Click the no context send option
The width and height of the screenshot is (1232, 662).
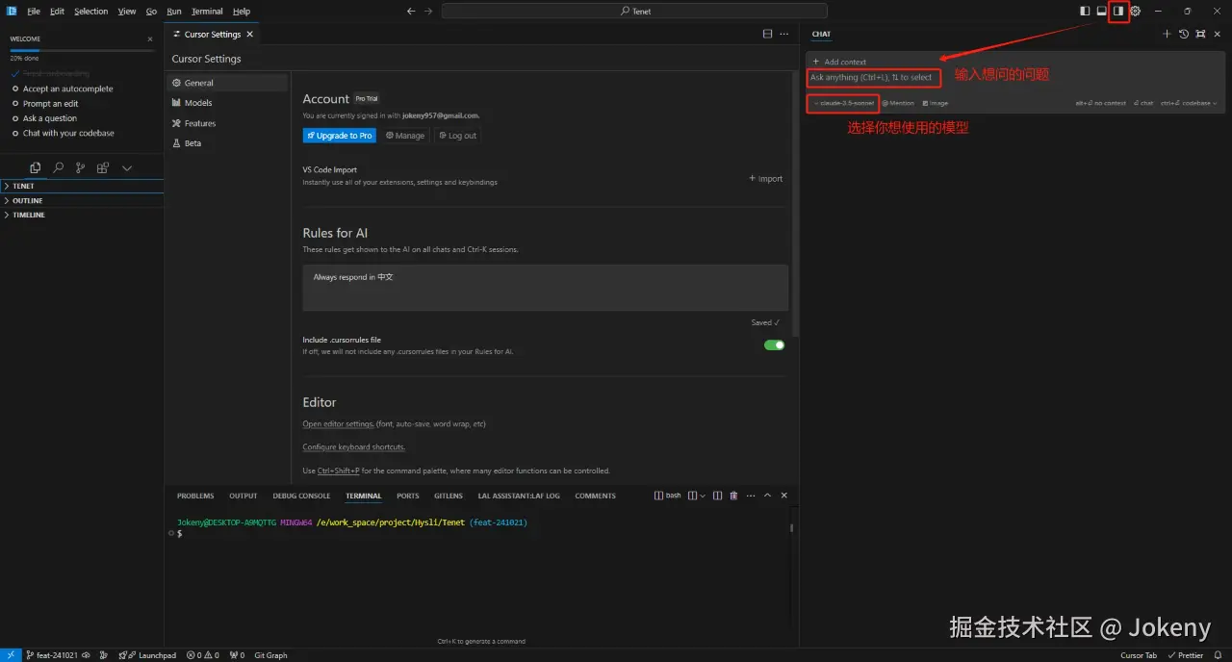[x=1100, y=103]
